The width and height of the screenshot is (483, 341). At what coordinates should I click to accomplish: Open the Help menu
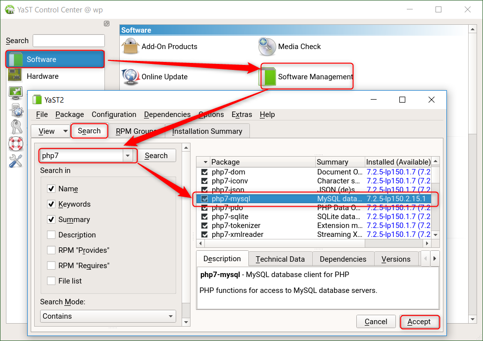pos(267,114)
